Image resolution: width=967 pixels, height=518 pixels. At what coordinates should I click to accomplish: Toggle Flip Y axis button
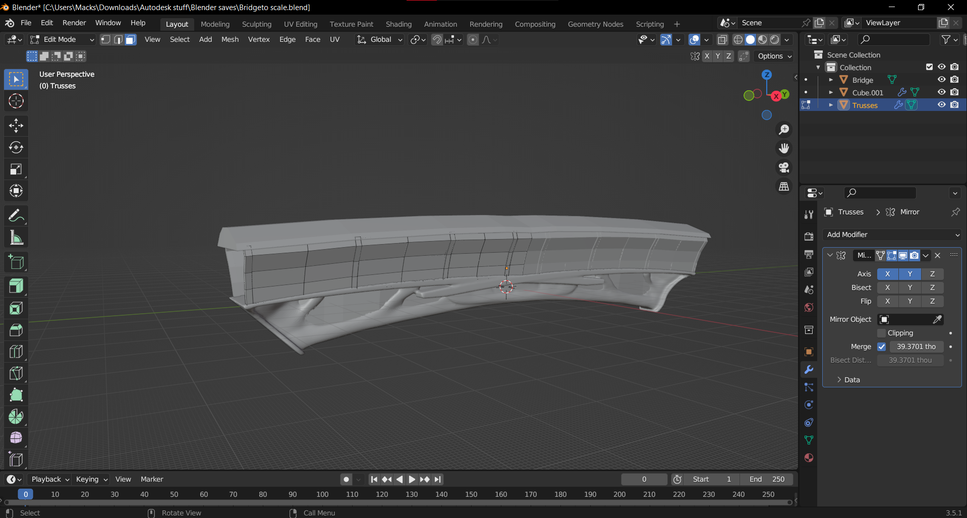(x=910, y=301)
